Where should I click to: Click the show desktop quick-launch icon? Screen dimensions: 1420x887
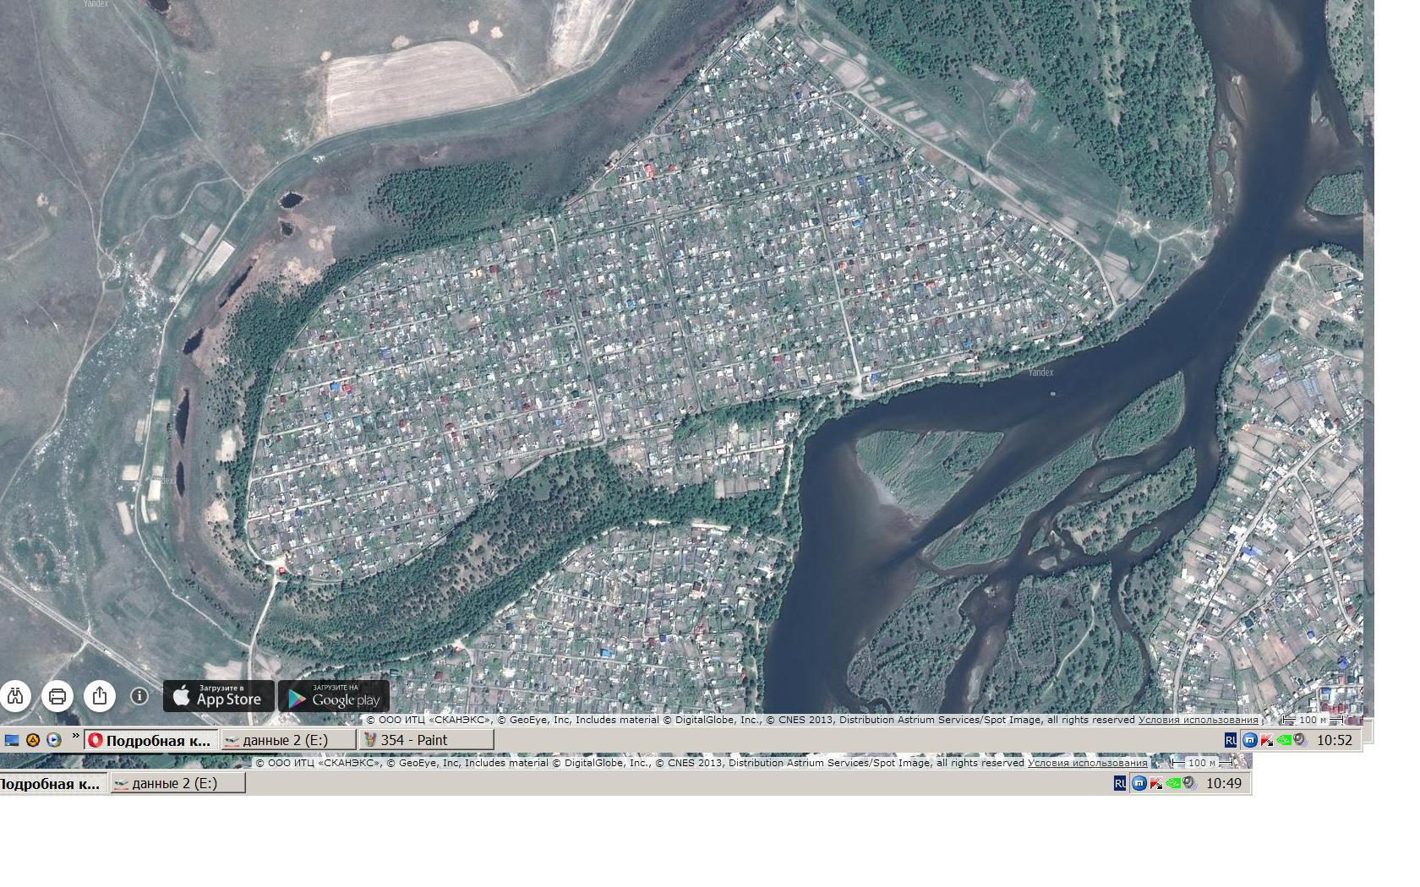point(12,740)
